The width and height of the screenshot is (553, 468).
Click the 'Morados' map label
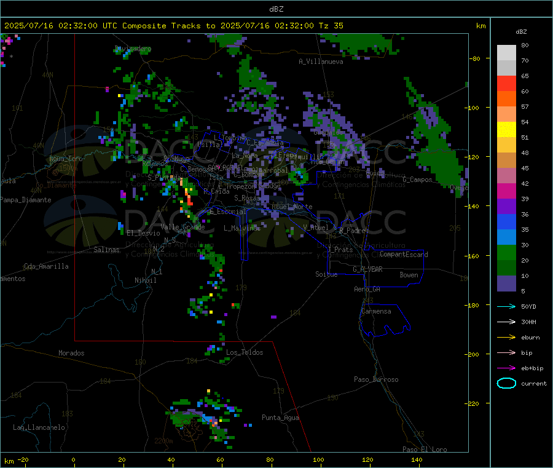71,353
